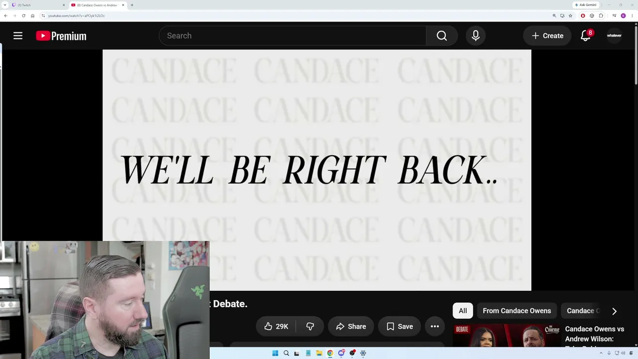Expand the tab search dropdown
The image size is (638, 359).
4,5
